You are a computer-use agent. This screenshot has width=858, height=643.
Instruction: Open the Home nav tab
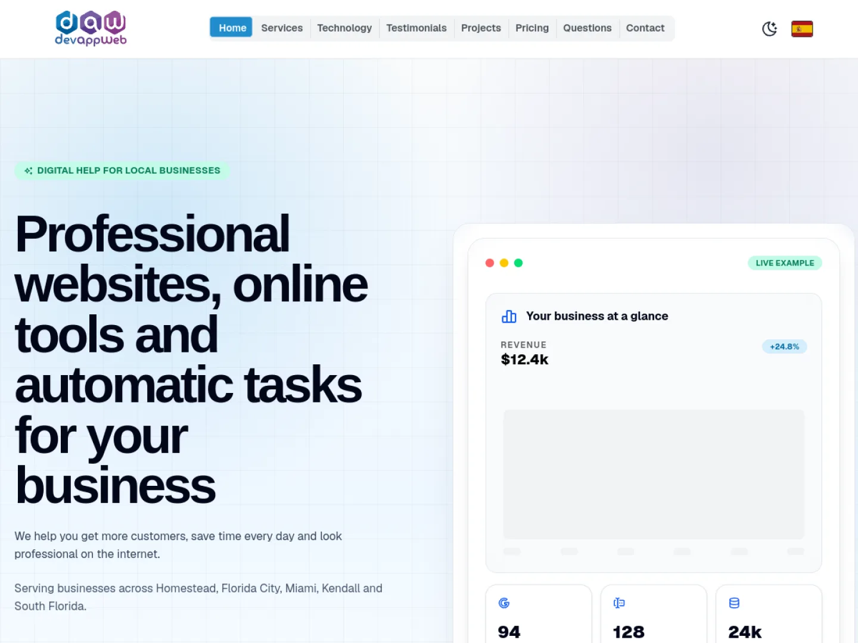coord(231,28)
